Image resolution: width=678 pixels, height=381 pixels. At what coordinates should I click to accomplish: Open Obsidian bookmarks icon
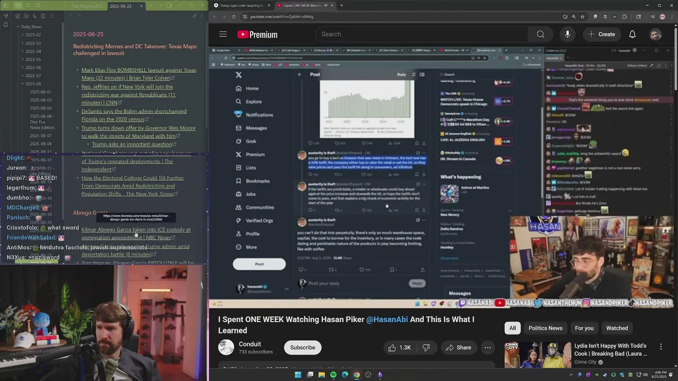(37, 6)
